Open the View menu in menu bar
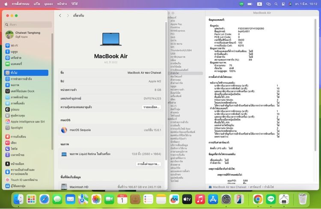This screenshot has width=321, height=209. coord(48,4)
